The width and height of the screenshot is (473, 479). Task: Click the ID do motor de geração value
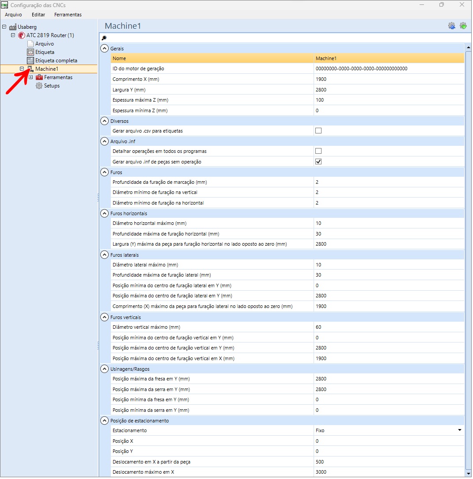(x=390, y=69)
